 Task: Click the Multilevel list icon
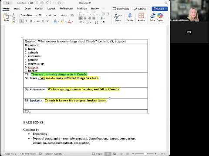[x=94, y=14]
